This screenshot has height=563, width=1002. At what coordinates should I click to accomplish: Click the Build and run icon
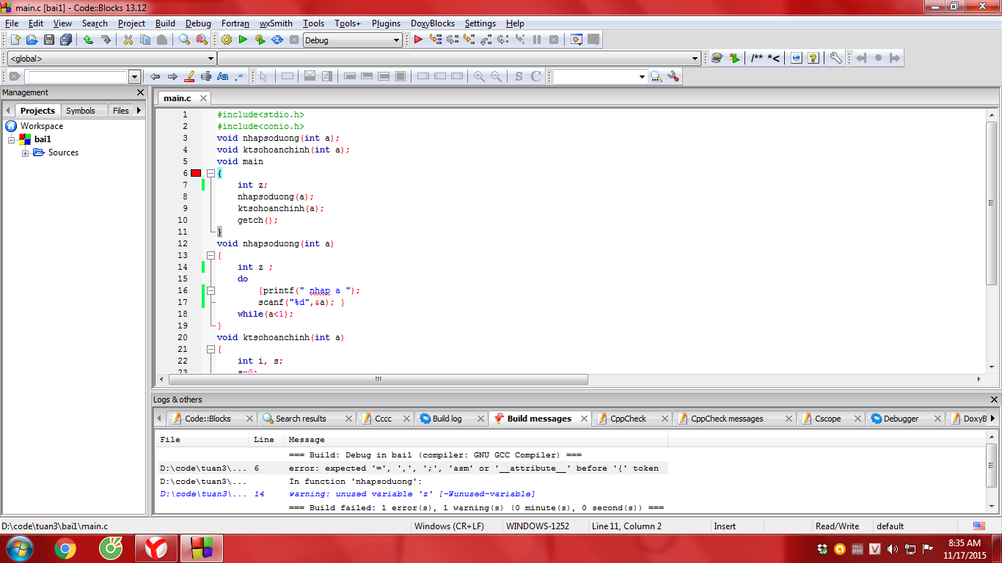point(260,40)
